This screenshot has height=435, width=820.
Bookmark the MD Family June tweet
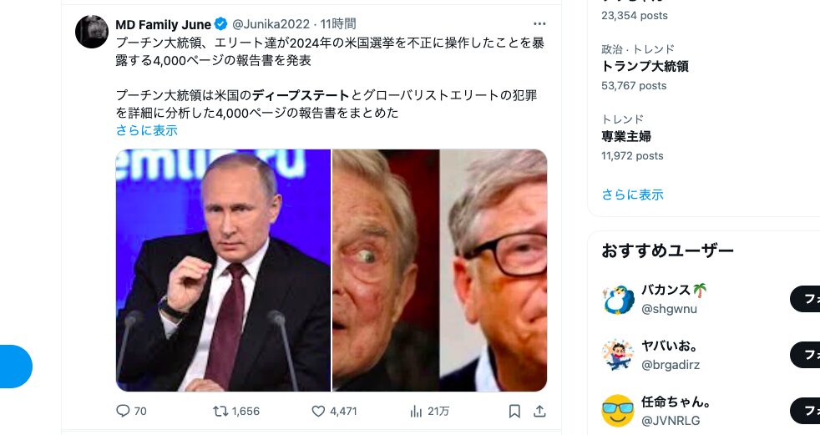[514, 411]
